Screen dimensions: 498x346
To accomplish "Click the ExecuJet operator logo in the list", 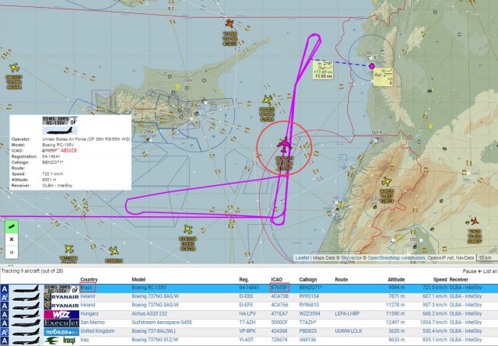I will tap(61, 323).
